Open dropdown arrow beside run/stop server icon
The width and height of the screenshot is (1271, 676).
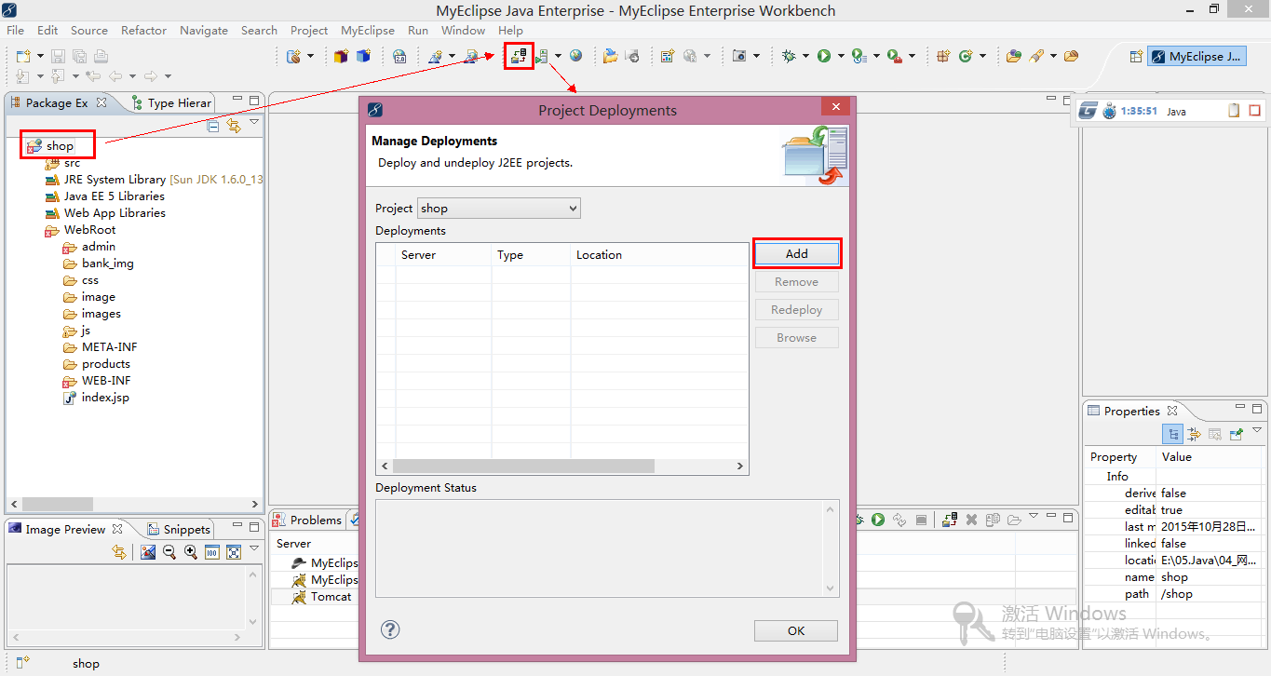click(x=558, y=56)
